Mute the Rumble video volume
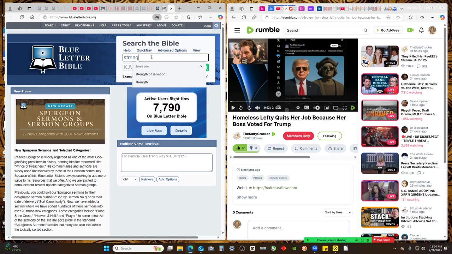 click(257, 108)
